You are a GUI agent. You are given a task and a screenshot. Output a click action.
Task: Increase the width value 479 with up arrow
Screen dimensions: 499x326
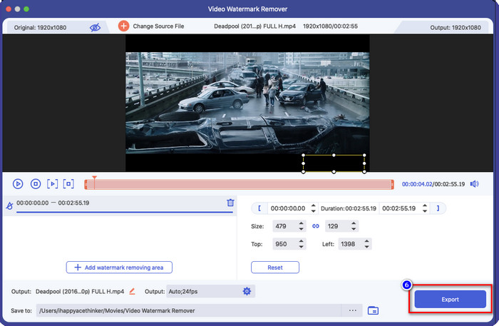point(301,223)
